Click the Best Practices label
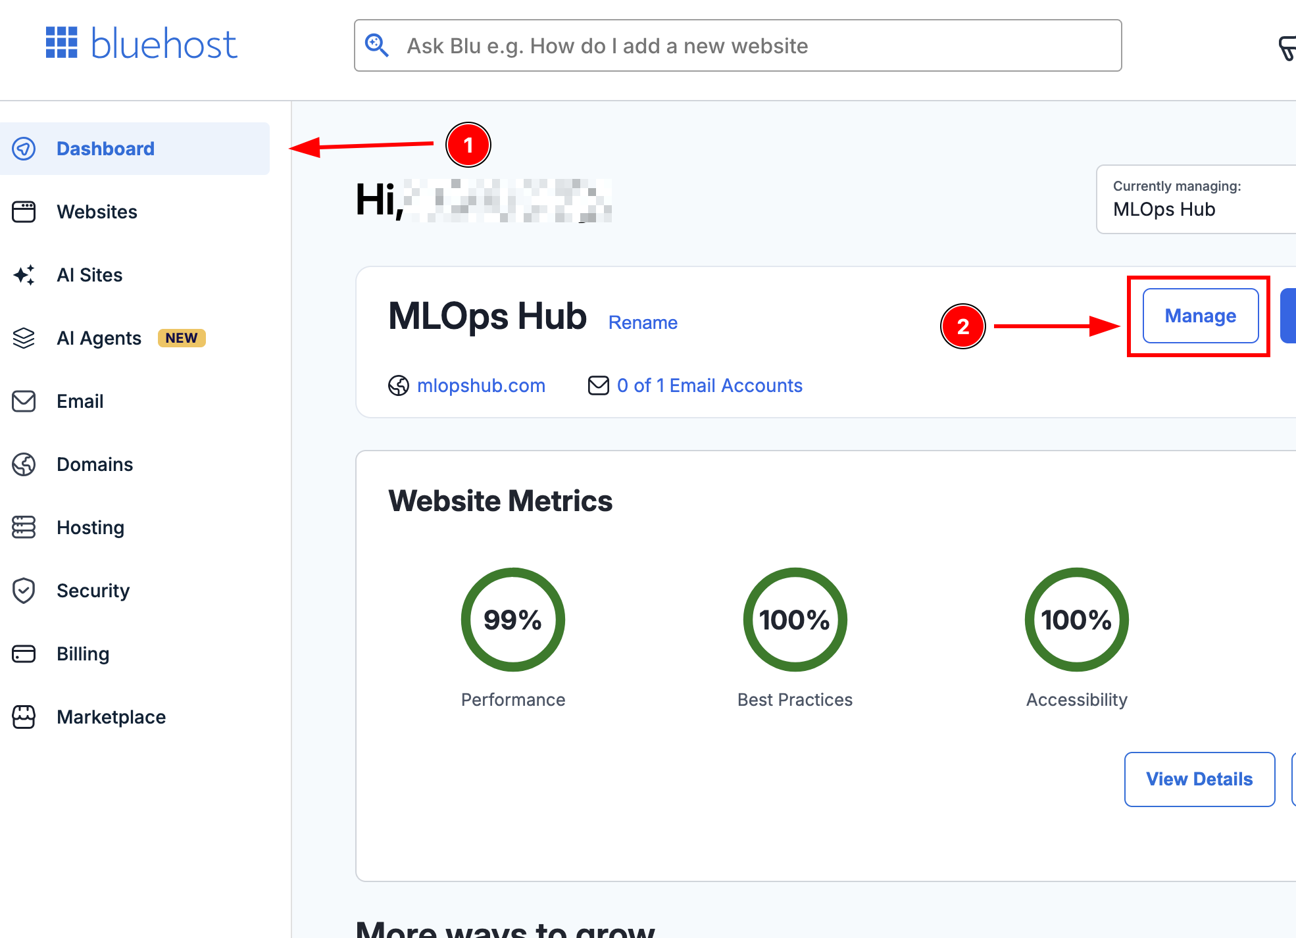The width and height of the screenshot is (1296, 938). click(795, 700)
